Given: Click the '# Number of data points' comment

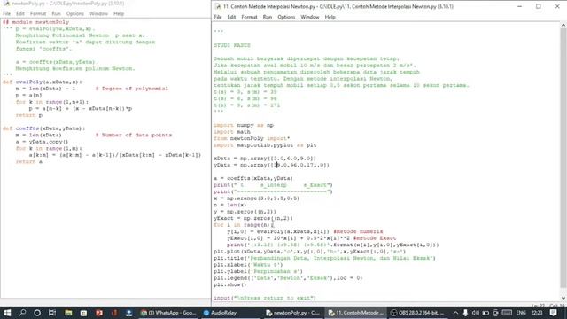Looking at the screenshot, I should pyautogui.click(x=134, y=135).
